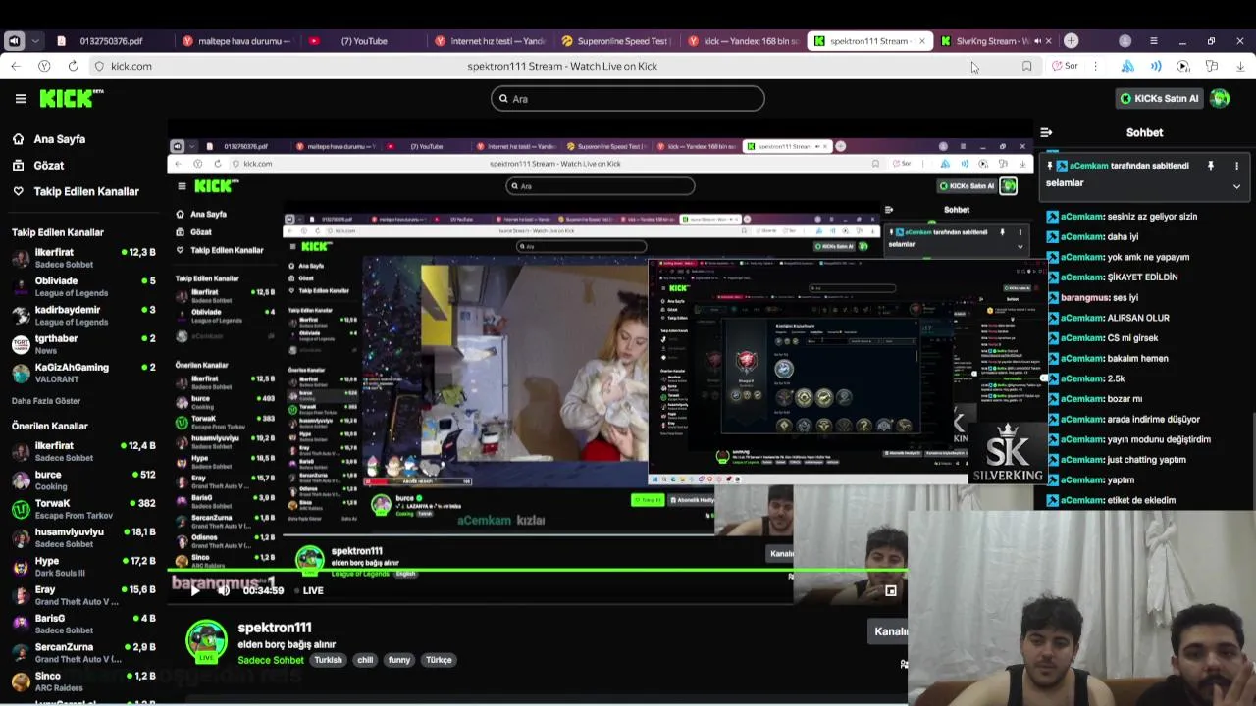The height and width of the screenshot is (706, 1256).
Task: Collapse the Sohbet chat panel with the arrow icon
Action: coord(1046,132)
